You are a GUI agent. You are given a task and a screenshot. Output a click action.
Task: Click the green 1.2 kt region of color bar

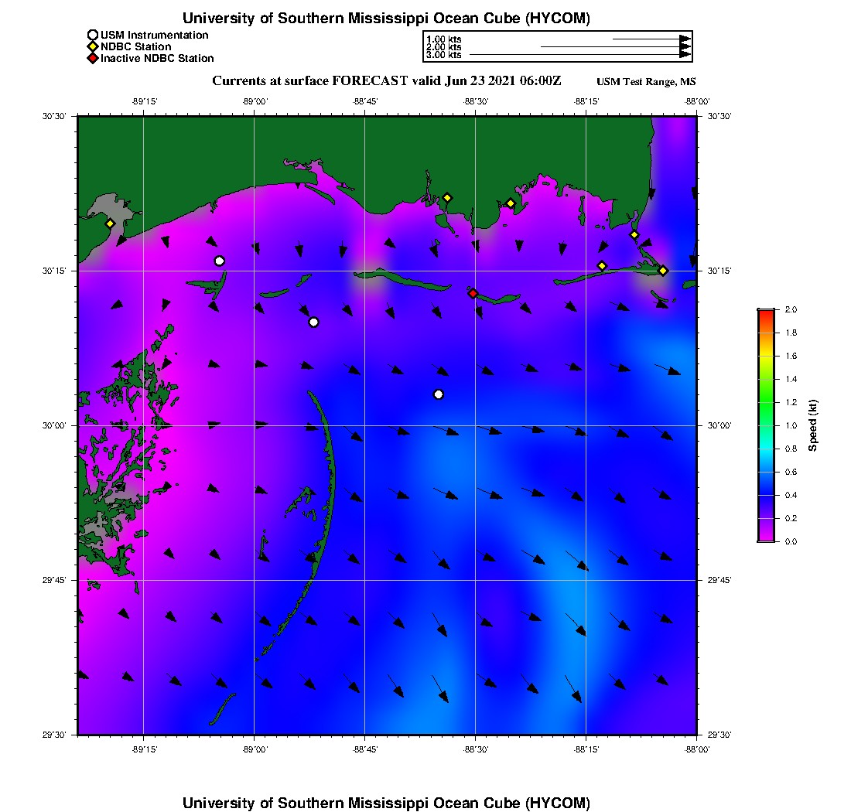pyautogui.click(x=767, y=402)
